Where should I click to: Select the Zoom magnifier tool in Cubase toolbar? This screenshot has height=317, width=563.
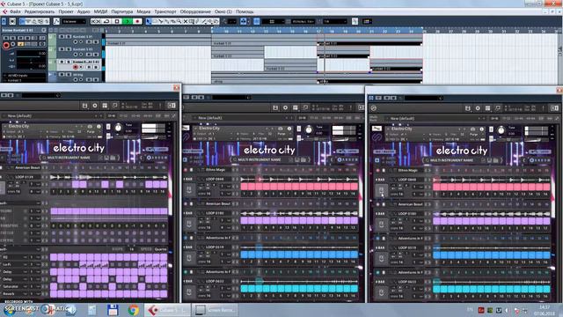click(x=179, y=21)
